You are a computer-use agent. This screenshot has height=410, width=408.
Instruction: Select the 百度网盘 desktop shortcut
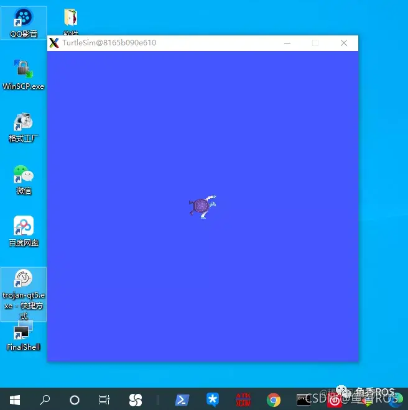coord(24,232)
